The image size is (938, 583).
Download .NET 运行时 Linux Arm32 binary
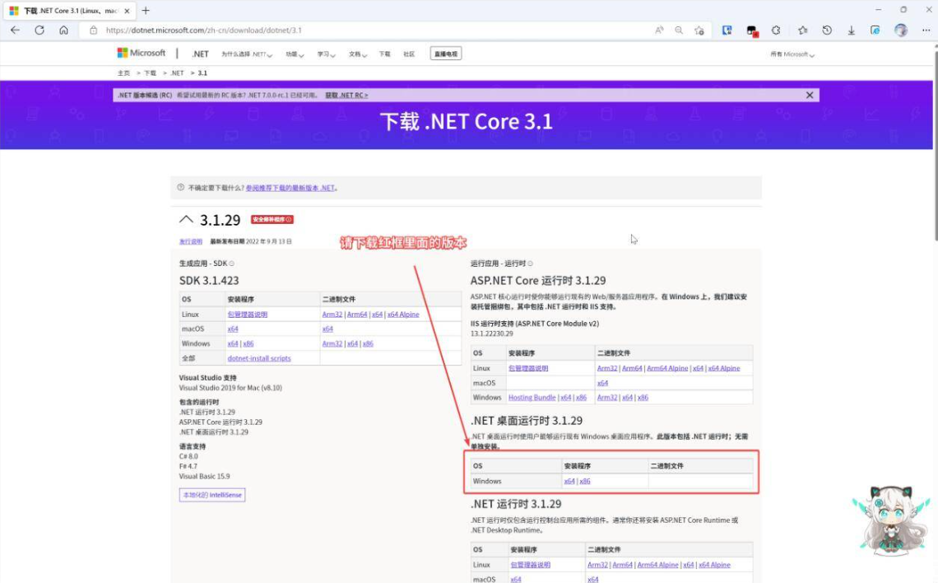(x=597, y=565)
